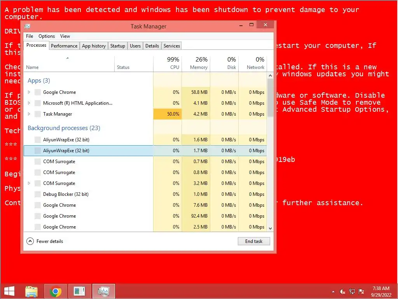Click the process list scroll down arrow

271,228
